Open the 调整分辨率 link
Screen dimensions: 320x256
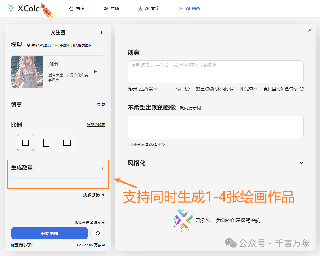96,125
